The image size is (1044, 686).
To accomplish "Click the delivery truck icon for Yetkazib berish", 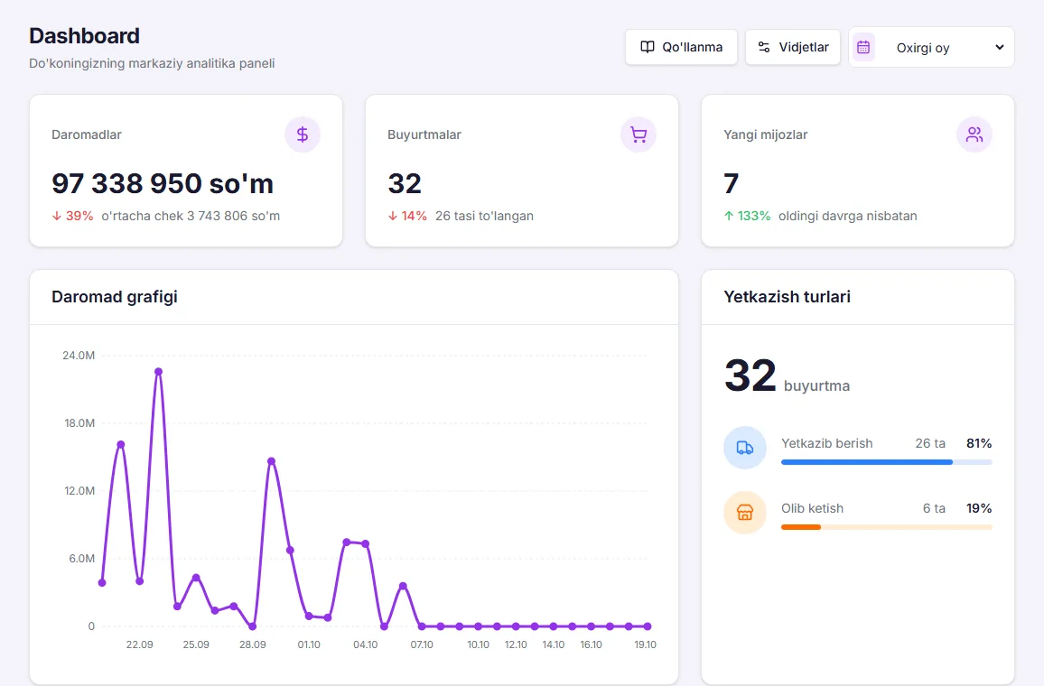I will (745, 448).
